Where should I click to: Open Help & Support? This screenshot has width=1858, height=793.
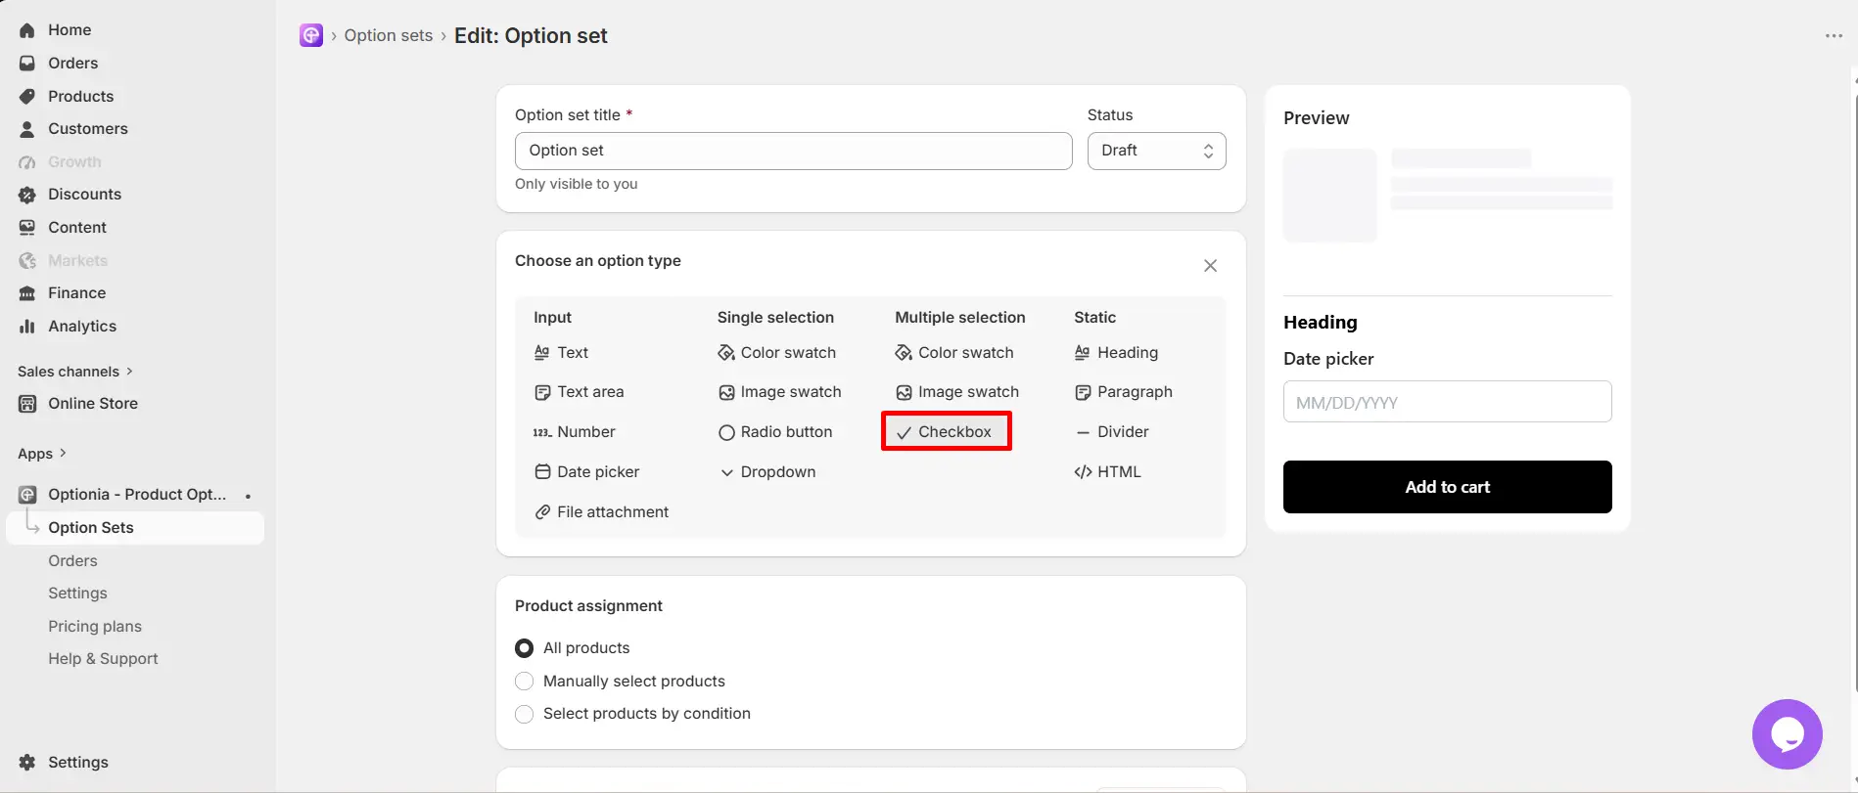tap(103, 659)
